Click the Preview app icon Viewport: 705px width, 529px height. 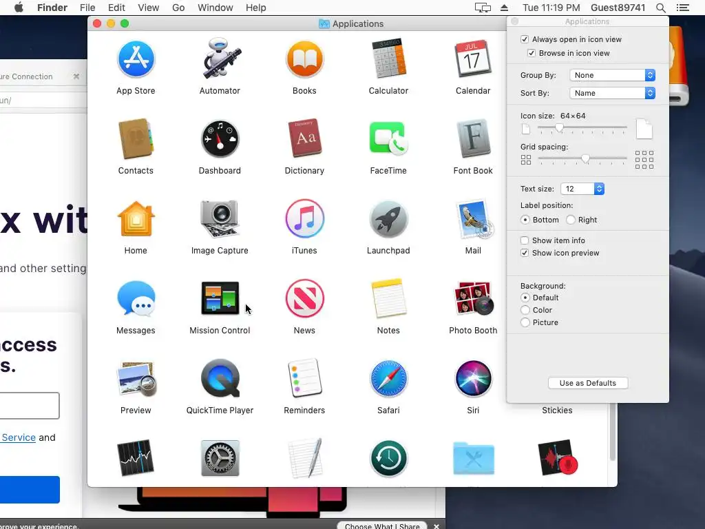tap(137, 379)
